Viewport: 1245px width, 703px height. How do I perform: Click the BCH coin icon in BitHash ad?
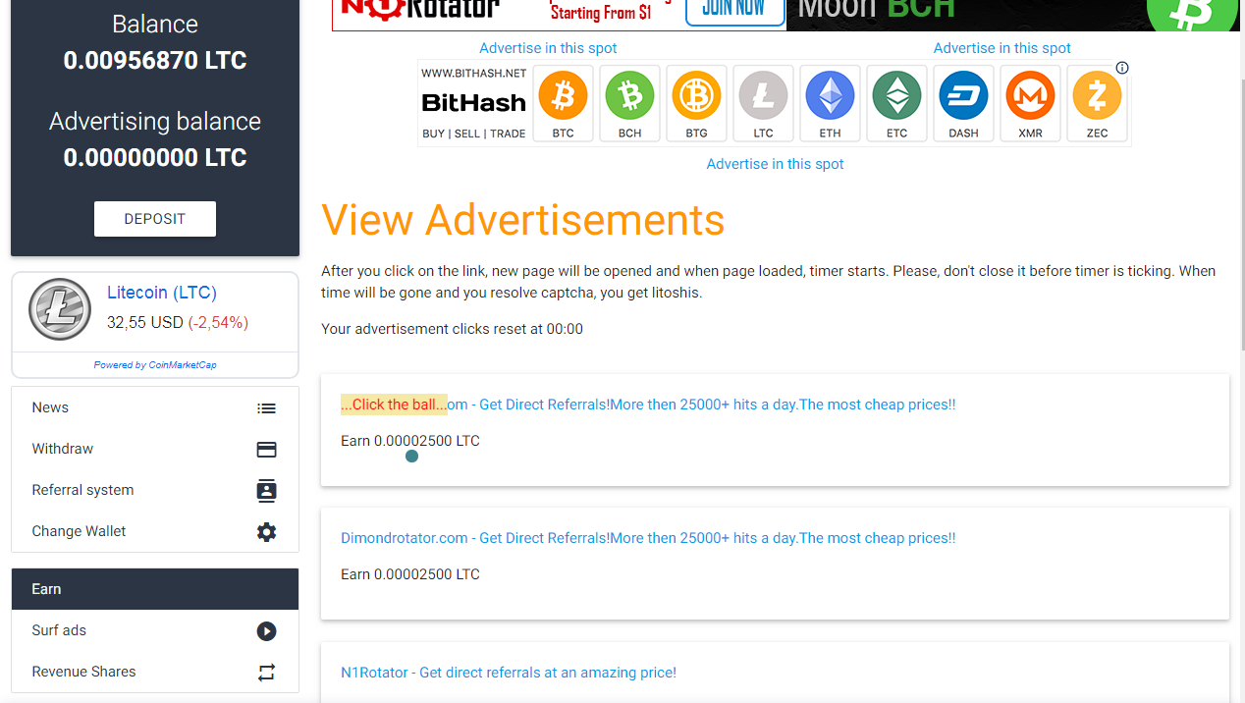point(629,96)
